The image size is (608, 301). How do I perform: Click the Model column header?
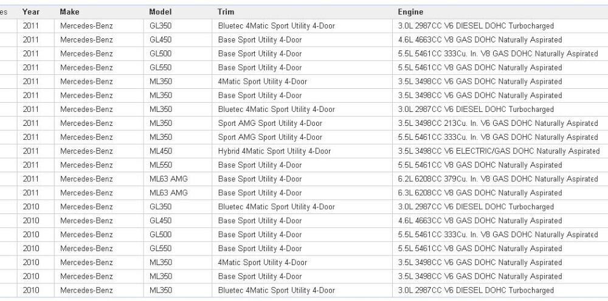click(x=161, y=12)
